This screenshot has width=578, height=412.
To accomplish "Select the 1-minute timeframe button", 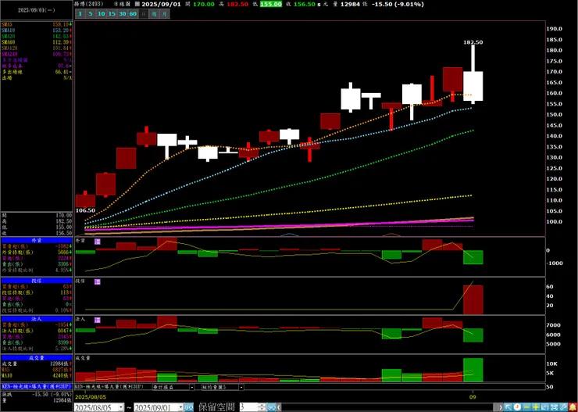I will (x=80, y=14).
